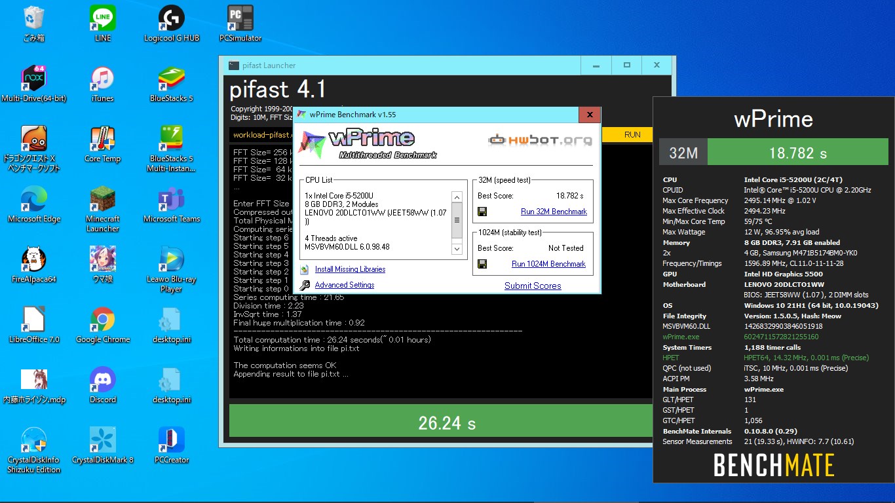Run the 1024M Benchmark
This screenshot has width=895, height=503.
click(548, 264)
